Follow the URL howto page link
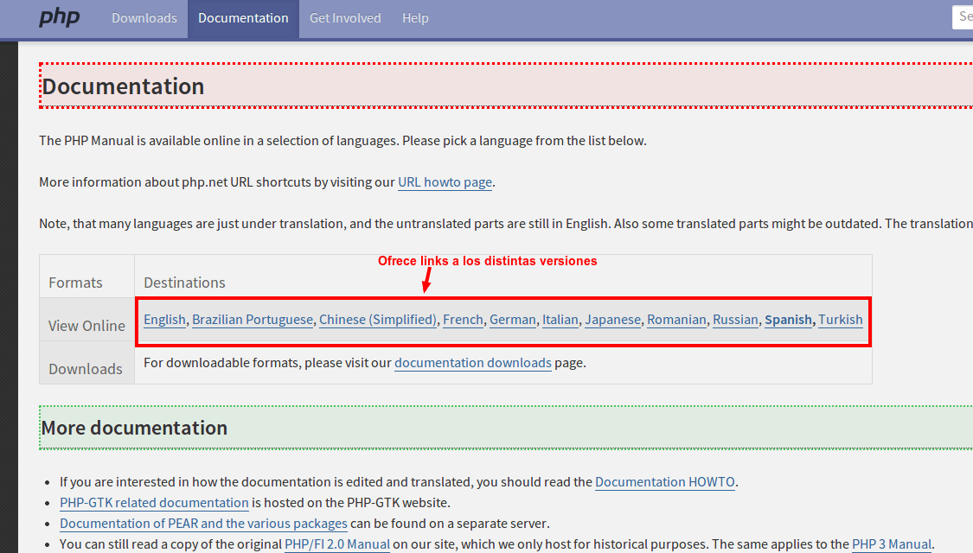Viewport: 973px width, 553px height. [445, 182]
